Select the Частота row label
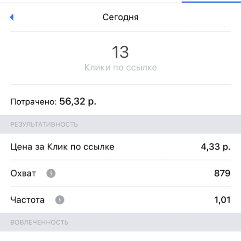The image size is (241, 241). click(x=27, y=200)
